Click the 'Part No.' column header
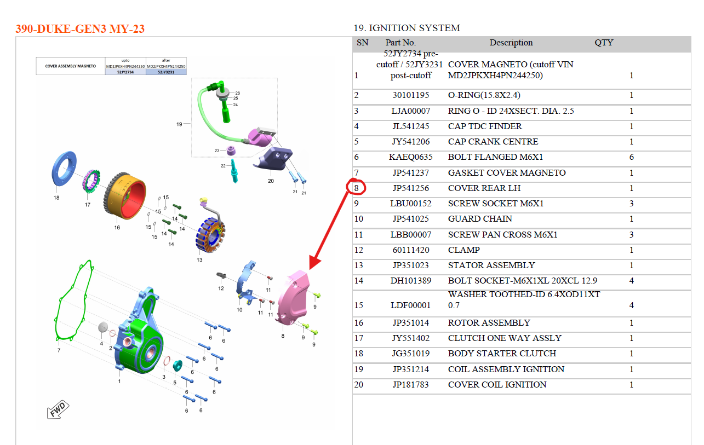Viewport: 704px width, 445px height. tap(400, 43)
